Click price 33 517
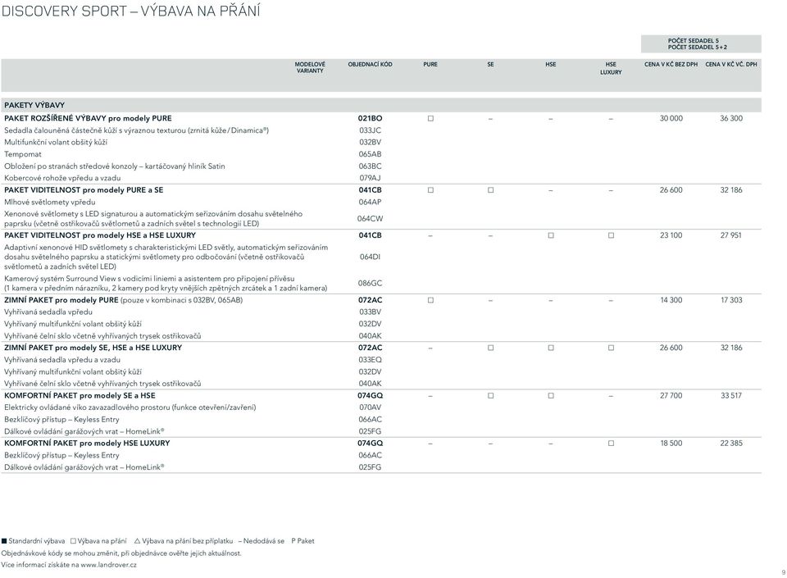 (x=730, y=395)
